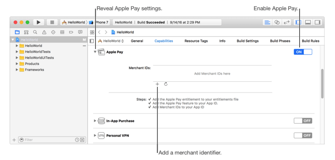The height and width of the screenshot is (160, 335).
Task: Open the Breakpoint navigator
Action: [x=71, y=32]
